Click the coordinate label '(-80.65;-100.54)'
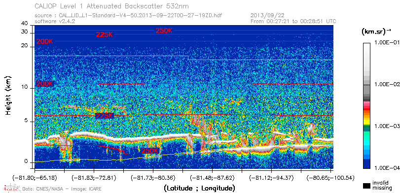The width and height of the screenshot is (400, 193). click(x=330, y=177)
